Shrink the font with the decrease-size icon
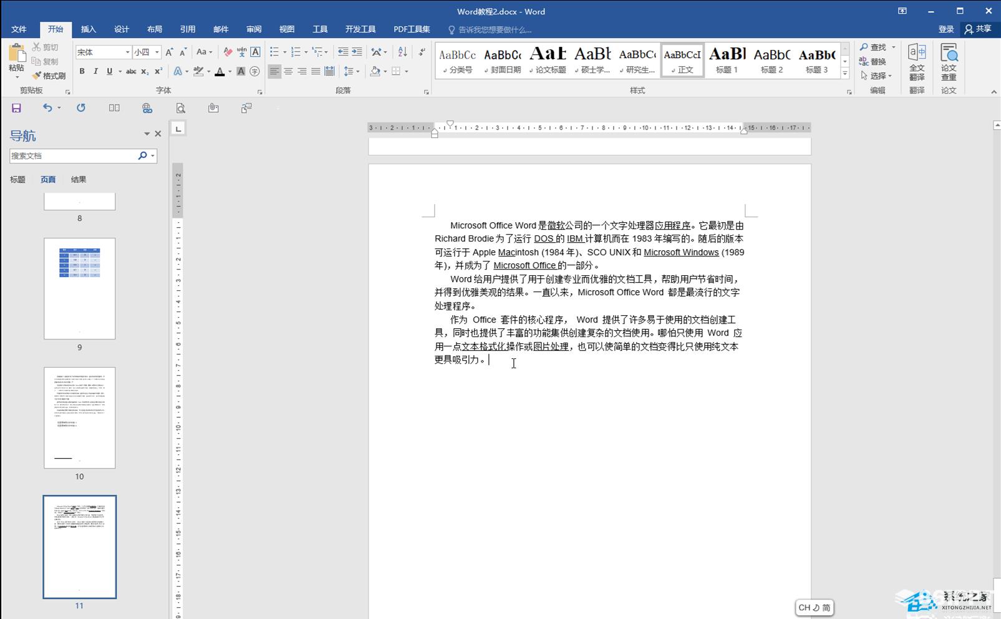This screenshot has height=619, width=1001. point(183,52)
